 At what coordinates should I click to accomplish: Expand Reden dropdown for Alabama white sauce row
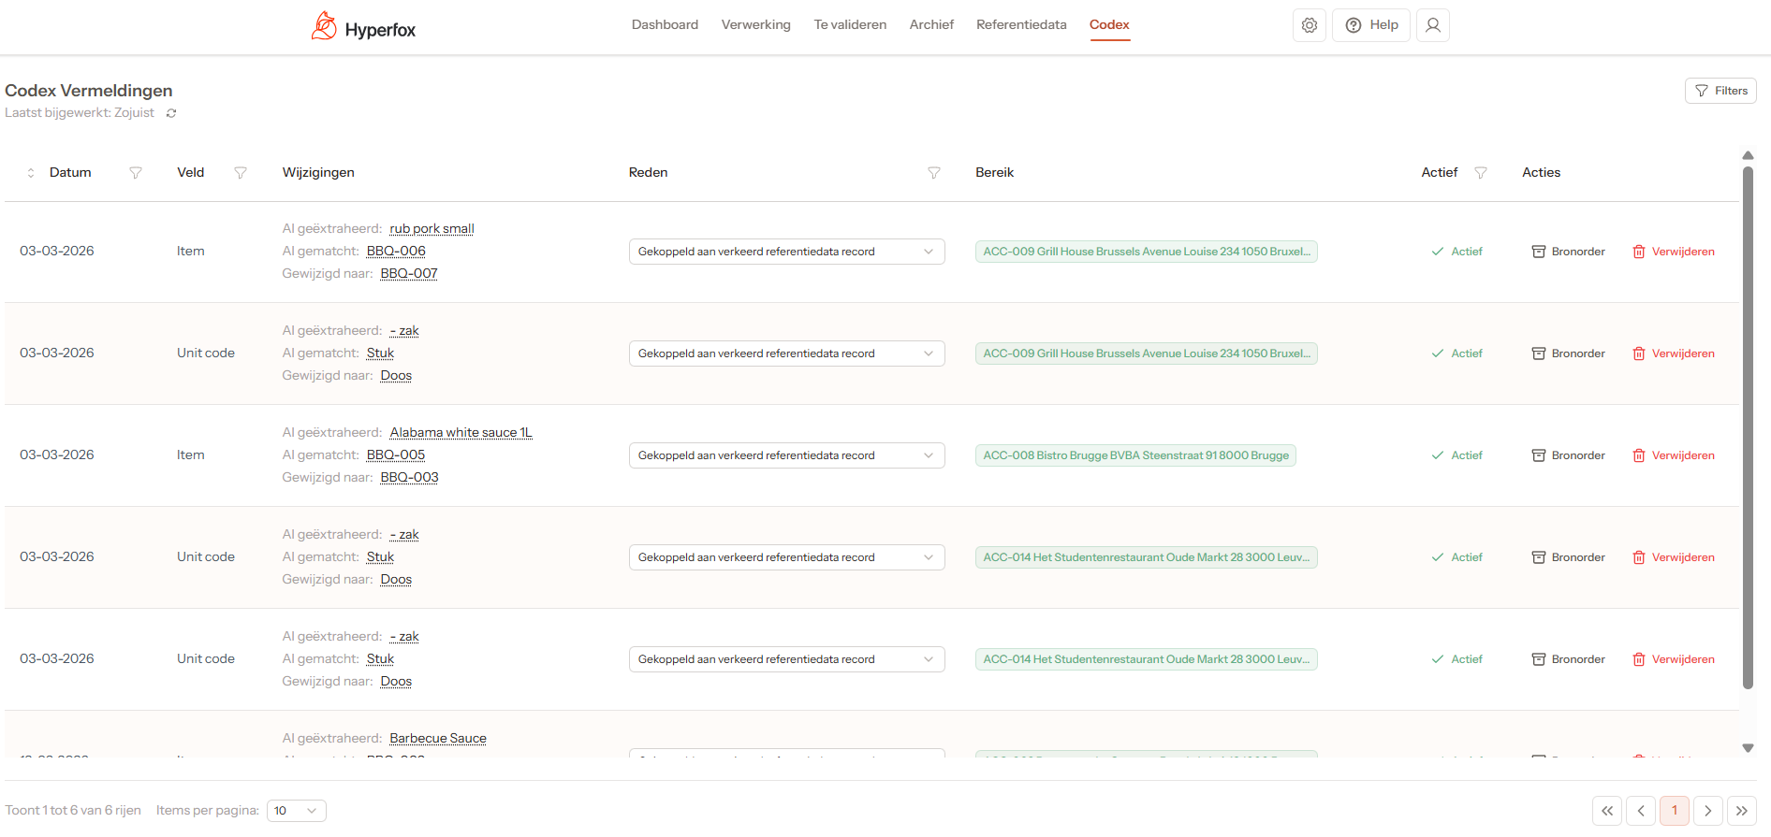786,455
